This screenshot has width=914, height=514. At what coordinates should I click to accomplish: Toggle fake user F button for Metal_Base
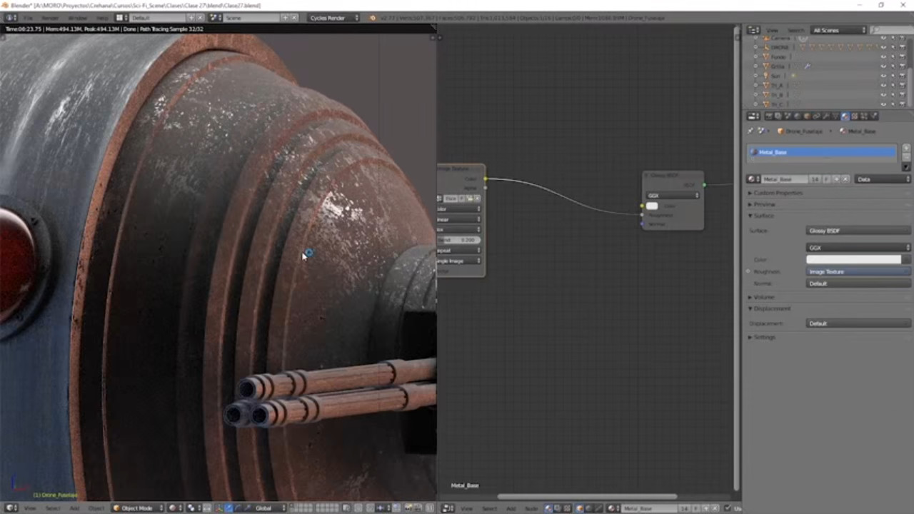(826, 179)
